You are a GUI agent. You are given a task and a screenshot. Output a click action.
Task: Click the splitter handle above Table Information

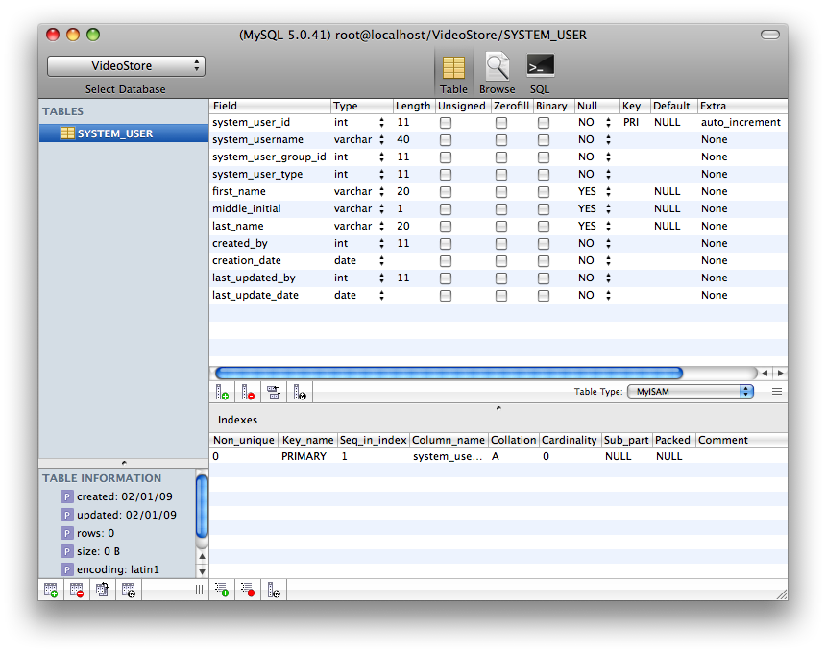pyautogui.click(x=124, y=463)
